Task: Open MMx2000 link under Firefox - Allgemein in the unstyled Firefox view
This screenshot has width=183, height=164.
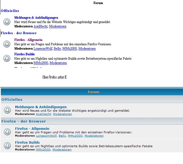Action: tap(70, 49)
